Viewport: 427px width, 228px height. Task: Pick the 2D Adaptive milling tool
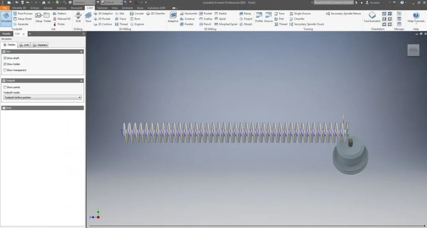[x=103, y=13]
